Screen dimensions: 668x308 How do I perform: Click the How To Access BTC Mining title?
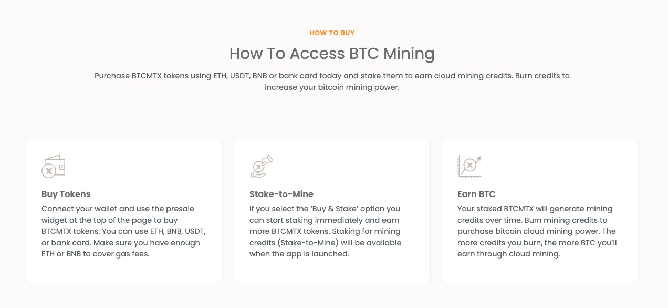point(332,53)
